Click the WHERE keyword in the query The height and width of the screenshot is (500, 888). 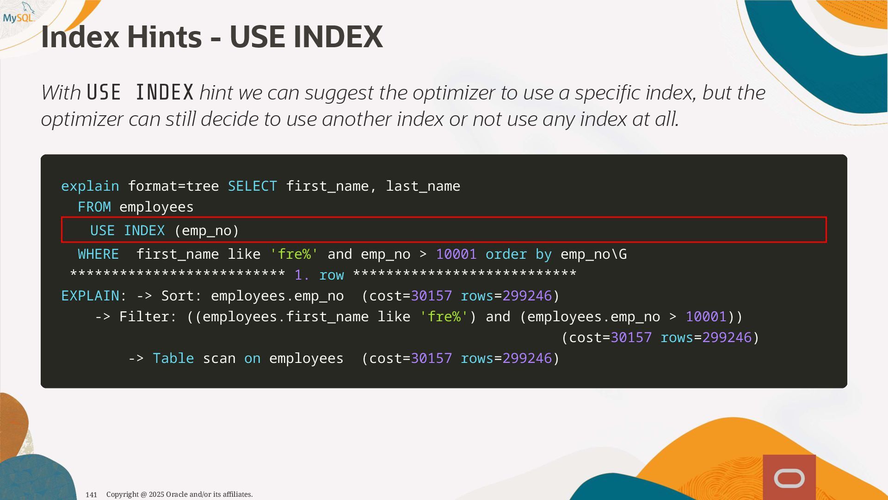coord(98,254)
